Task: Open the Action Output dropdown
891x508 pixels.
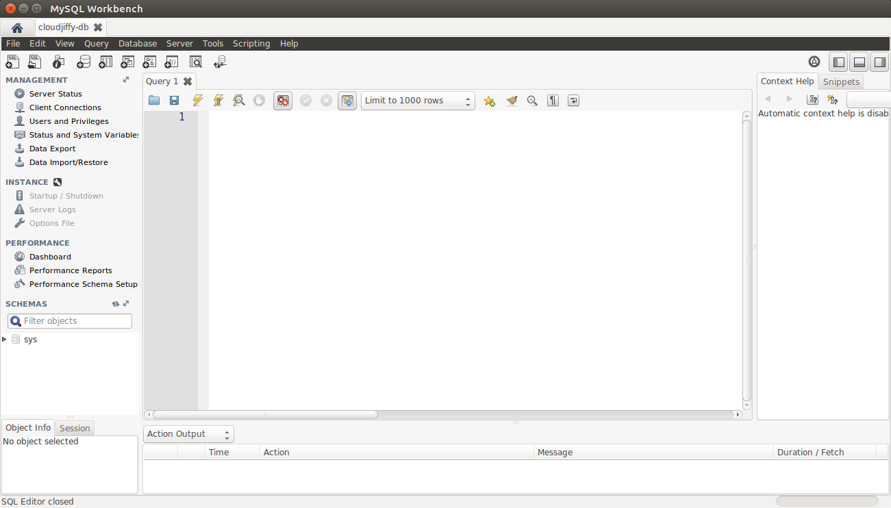Action: pyautogui.click(x=188, y=434)
